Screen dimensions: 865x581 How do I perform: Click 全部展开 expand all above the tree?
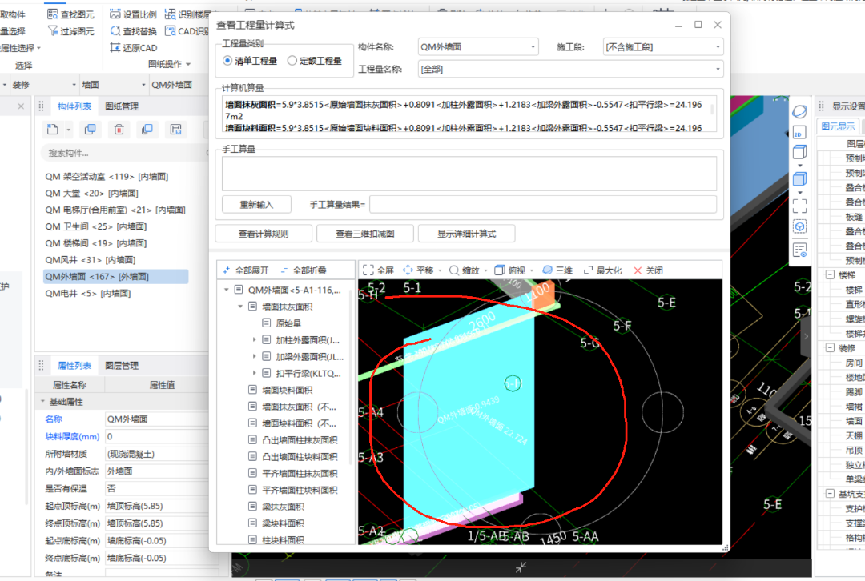[246, 270]
